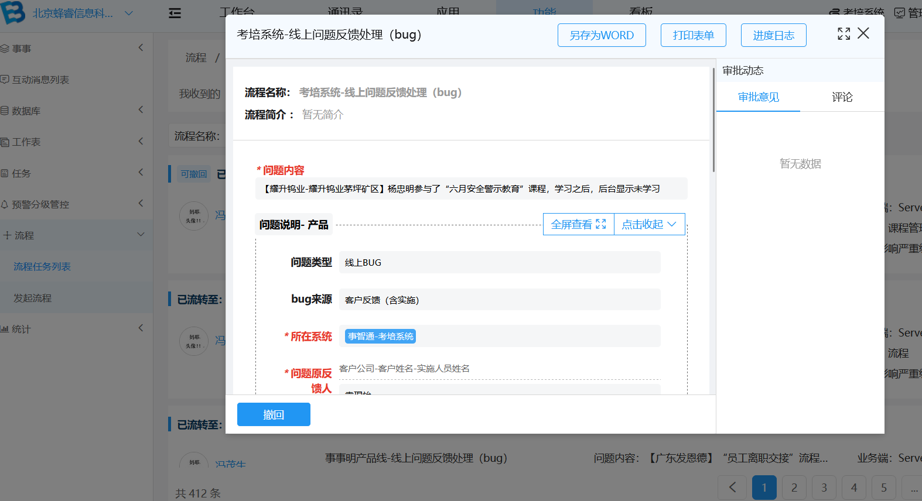Select the 审批意见 tab
922x501 pixels.
(758, 97)
